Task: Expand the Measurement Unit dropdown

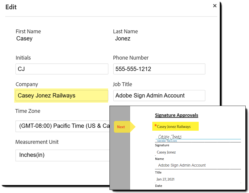Action: point(63,155)
